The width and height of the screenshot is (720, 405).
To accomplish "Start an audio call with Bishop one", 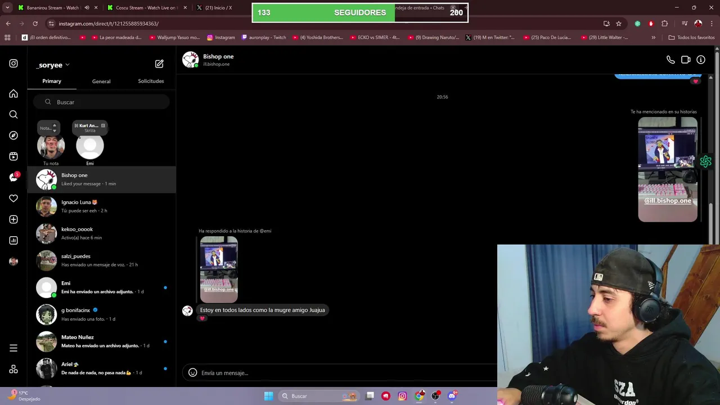I will 670,60.
